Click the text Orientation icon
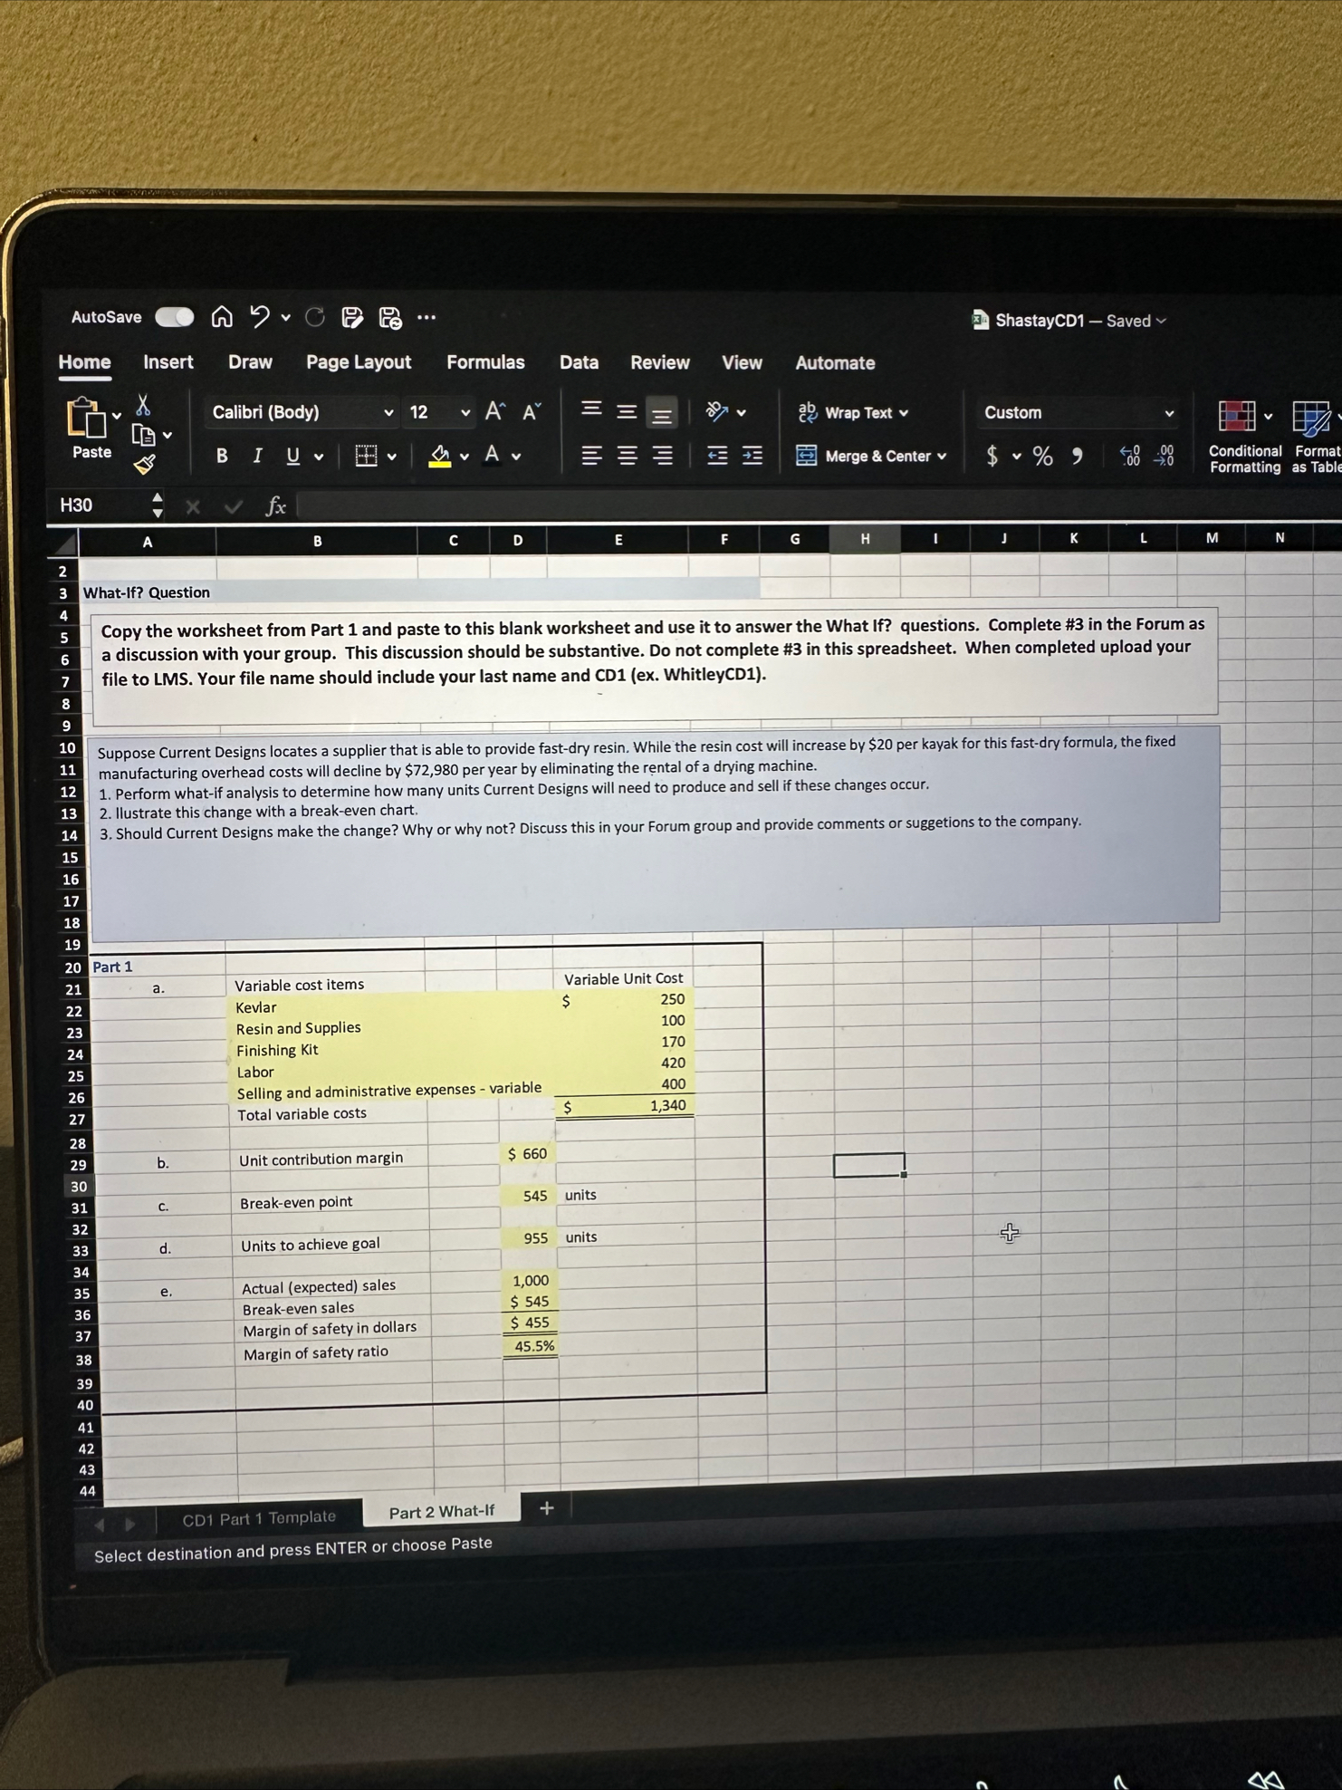 pyautogui.click(x=718, y=412)
